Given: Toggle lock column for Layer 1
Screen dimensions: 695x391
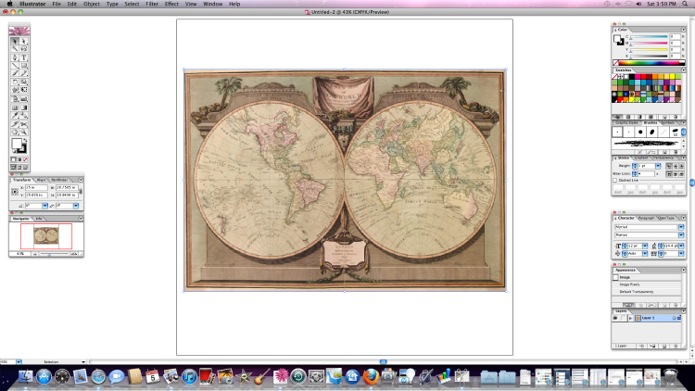Looking at the screenshot, I should (624, 318).
